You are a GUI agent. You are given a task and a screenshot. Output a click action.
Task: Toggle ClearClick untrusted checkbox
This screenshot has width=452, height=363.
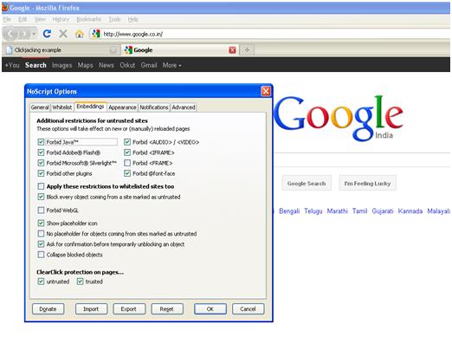tap(41, 282)
